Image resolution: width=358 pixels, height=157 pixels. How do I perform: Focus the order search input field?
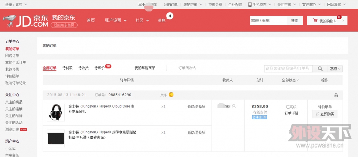pos(288,69)
